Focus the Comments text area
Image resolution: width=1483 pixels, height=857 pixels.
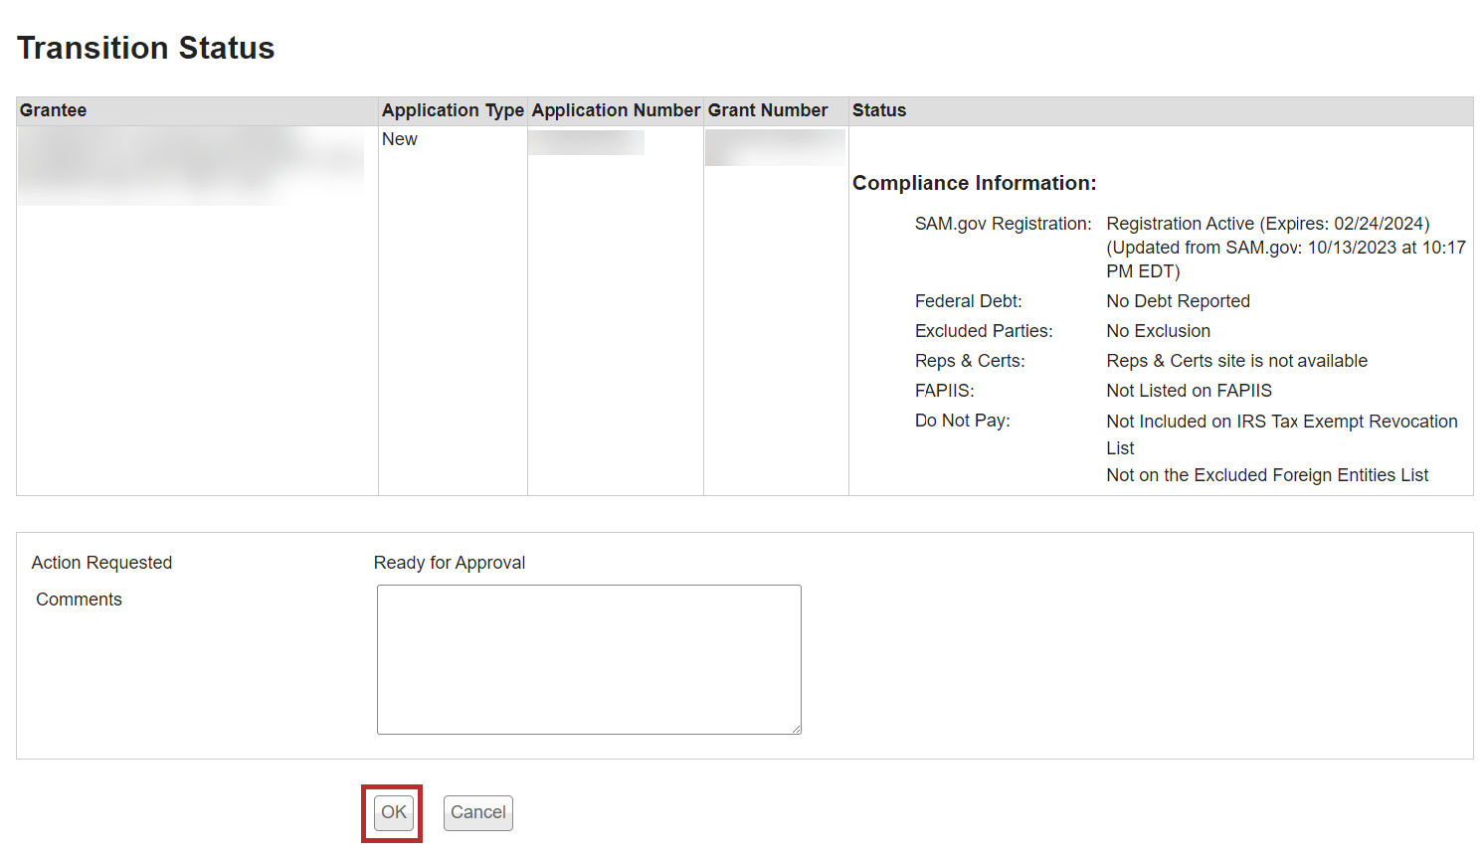[x=589, y=659]
